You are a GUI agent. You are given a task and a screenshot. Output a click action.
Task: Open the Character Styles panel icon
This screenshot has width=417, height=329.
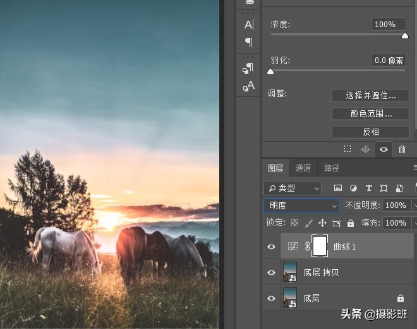click(x=248, y=86)
